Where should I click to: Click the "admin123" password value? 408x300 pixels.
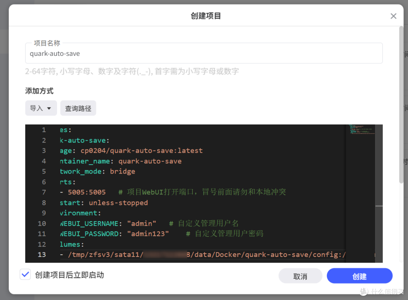[148, 234]
